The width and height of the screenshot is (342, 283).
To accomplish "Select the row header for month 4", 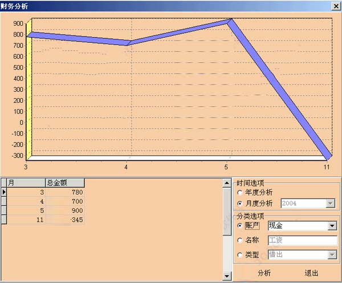I will pyautogui.click(x=4, y=201).
